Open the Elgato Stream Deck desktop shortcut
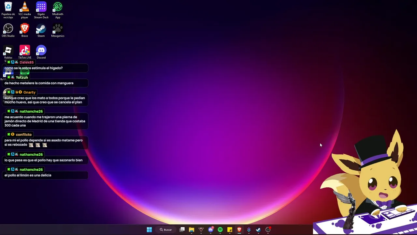Screen dimensions: 417x235 (41, 10)
